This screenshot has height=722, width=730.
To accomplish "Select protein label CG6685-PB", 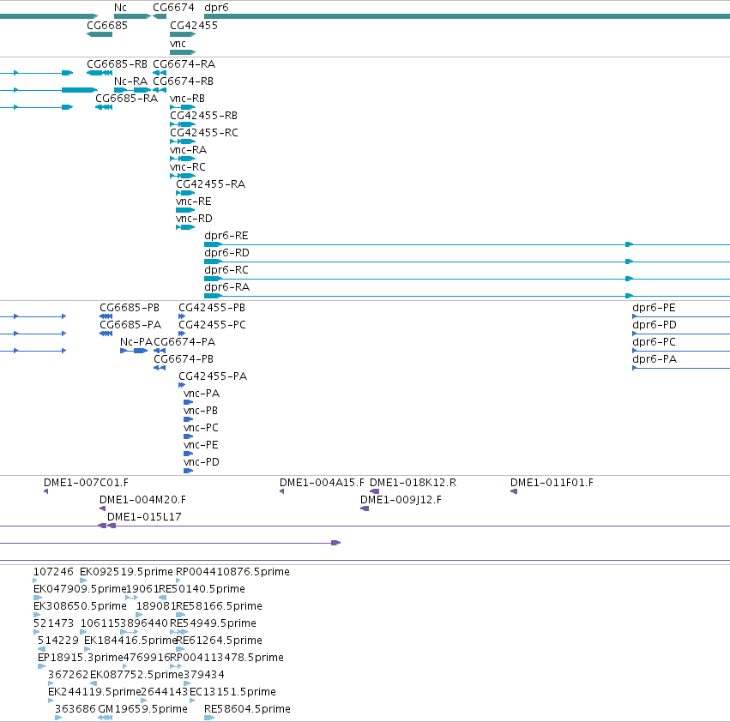I will pyautogui.click(x=130, y=308).
